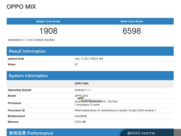Select the Single-Core Score header
Viewport: 181px width, 136px height.
pos(48,21)
